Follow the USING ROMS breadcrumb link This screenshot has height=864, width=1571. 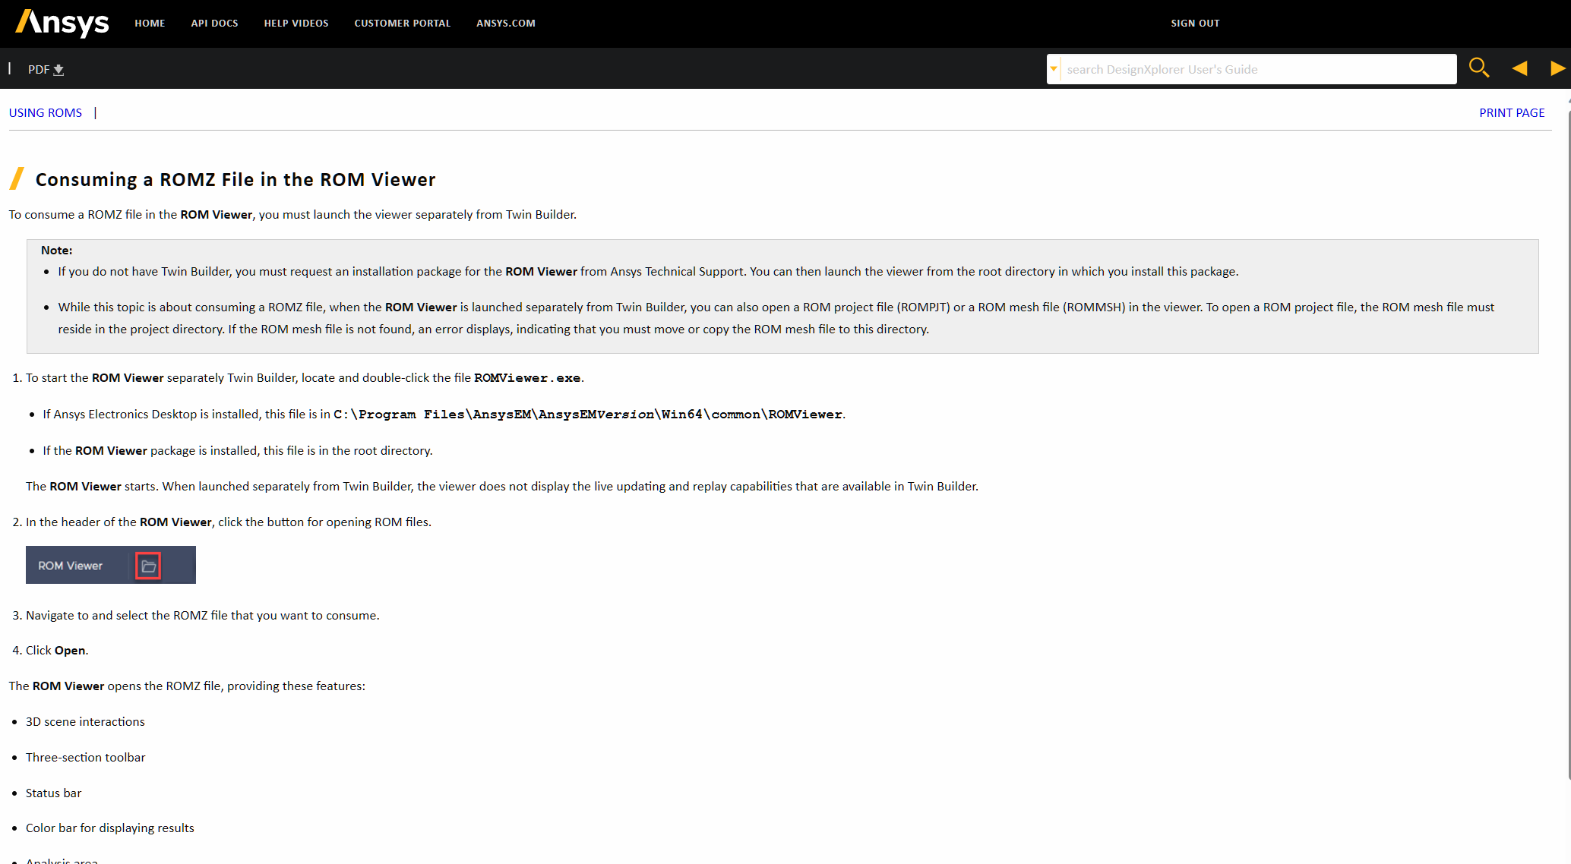point(46,113)
